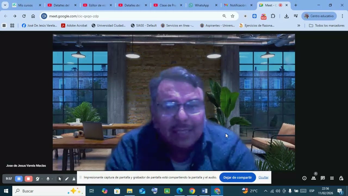Image resolution: width=348 pixels, height=196 pixels.
Task: Open the Meet chat panel
Action: [x=323, y=178]
